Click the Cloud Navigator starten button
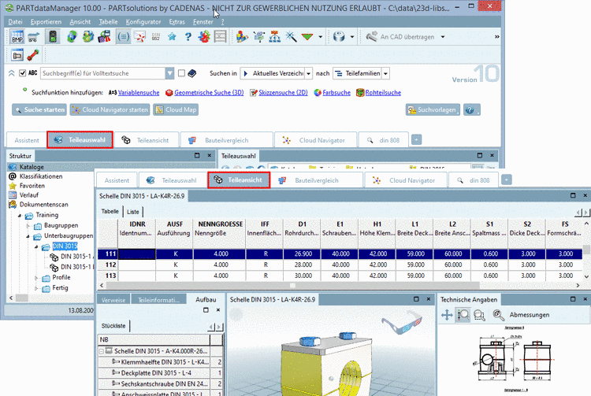The height and width of the screenshot is (396, 591). tap(110, 109)
